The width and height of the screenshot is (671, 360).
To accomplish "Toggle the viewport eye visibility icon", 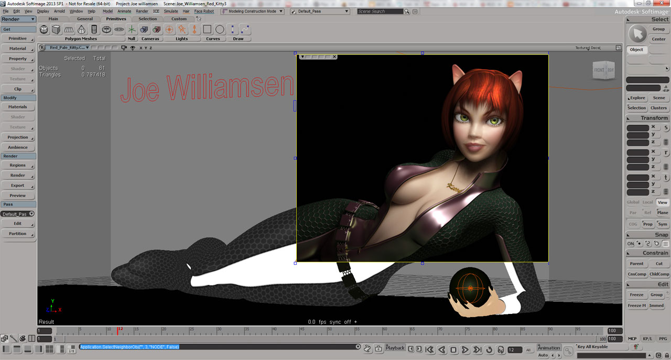I will click(x=133, y=48).
